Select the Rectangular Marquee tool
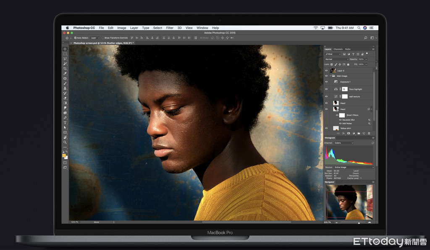 click(x=65, y=54)
